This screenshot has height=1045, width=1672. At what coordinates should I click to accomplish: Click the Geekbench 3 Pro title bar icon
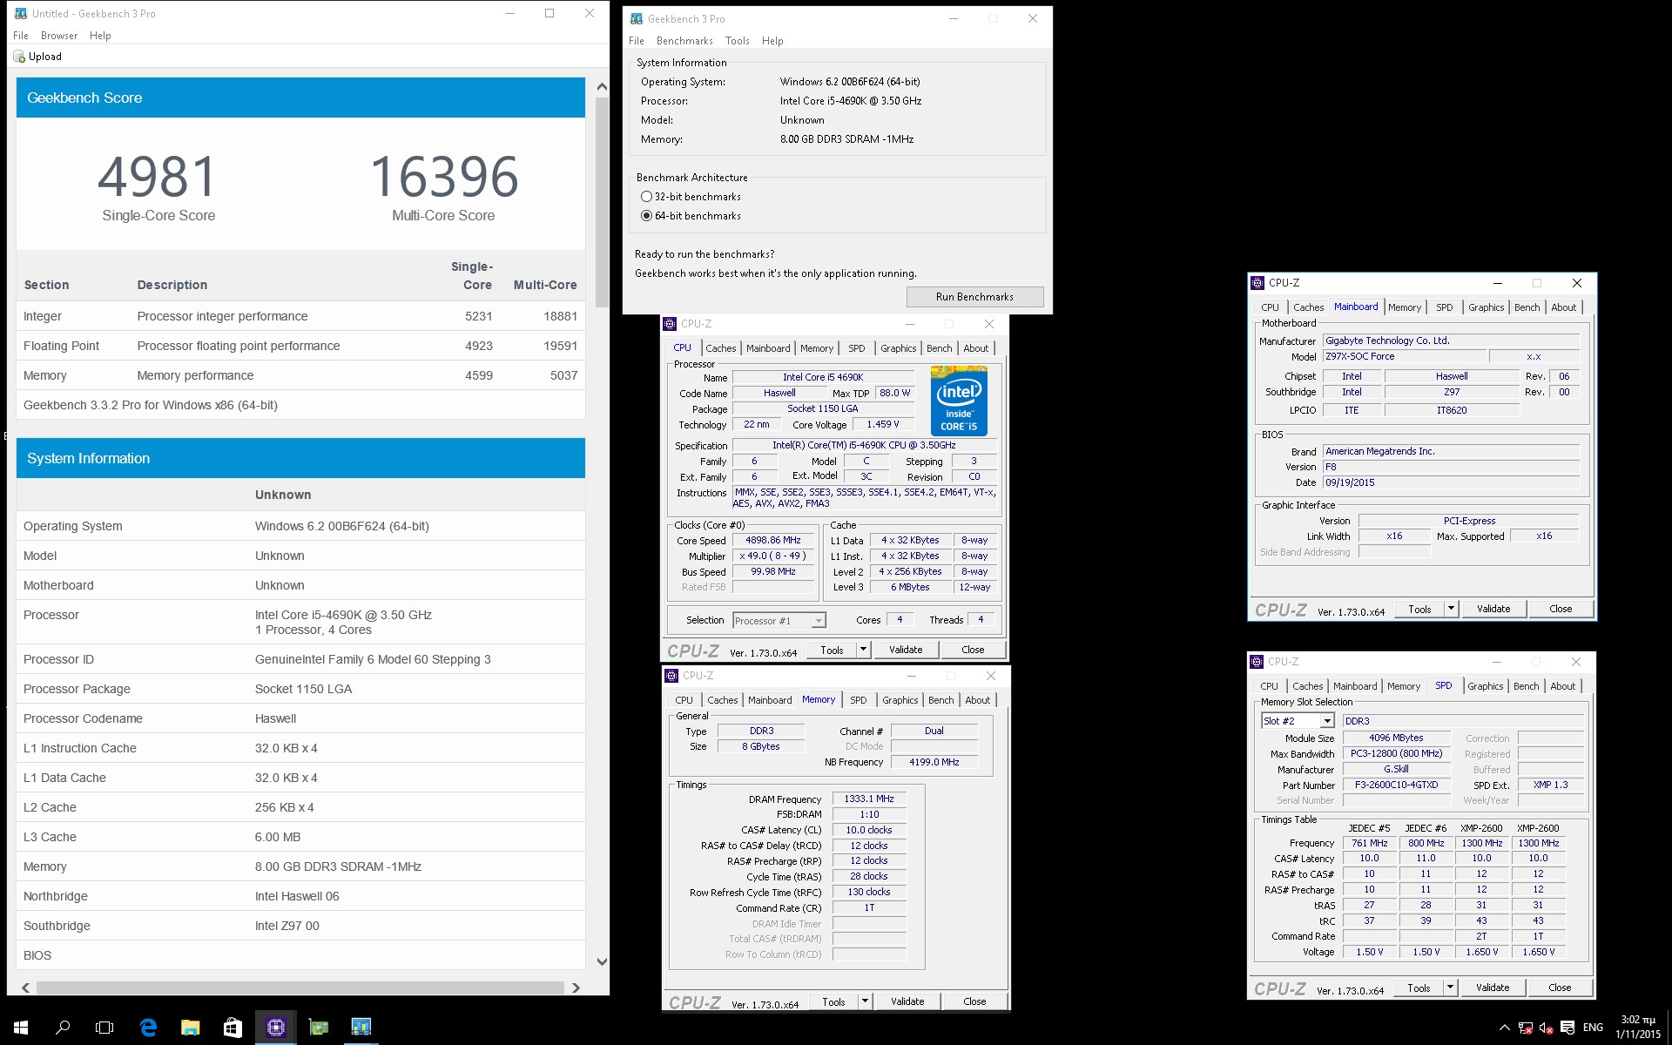tap(637, 18)
